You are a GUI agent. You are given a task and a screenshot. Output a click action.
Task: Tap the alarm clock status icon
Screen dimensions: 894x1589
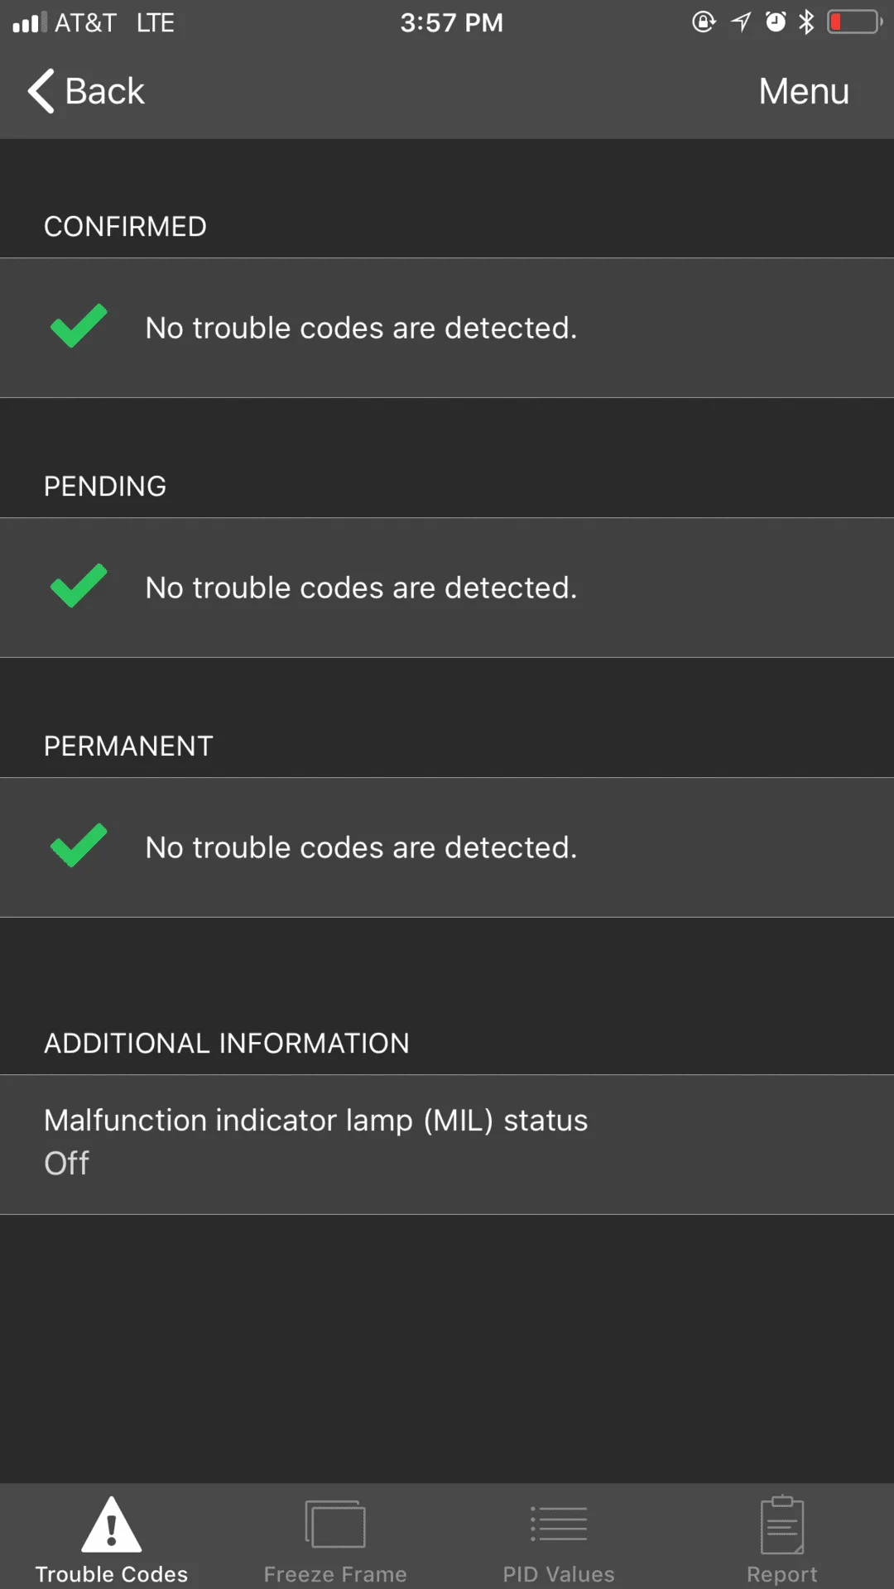tap(776, 22)
